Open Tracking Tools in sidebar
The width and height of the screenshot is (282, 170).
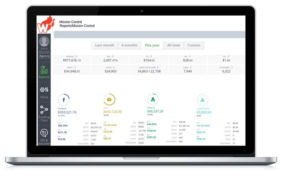click(44, 113)
